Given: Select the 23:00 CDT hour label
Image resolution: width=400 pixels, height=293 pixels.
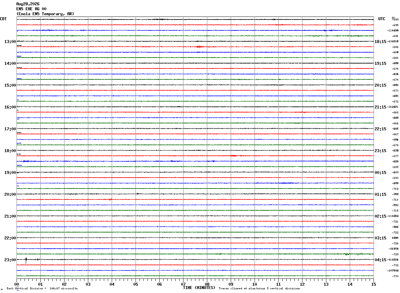Looking at the screenshot, I should coord(10,260).
